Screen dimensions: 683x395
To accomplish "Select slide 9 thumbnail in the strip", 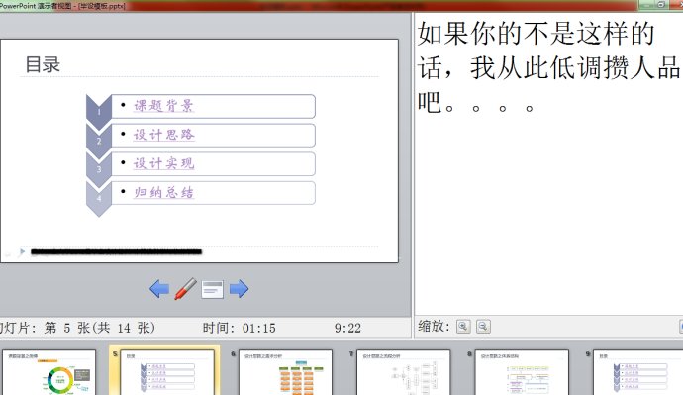I will click(x=638, y=372).
